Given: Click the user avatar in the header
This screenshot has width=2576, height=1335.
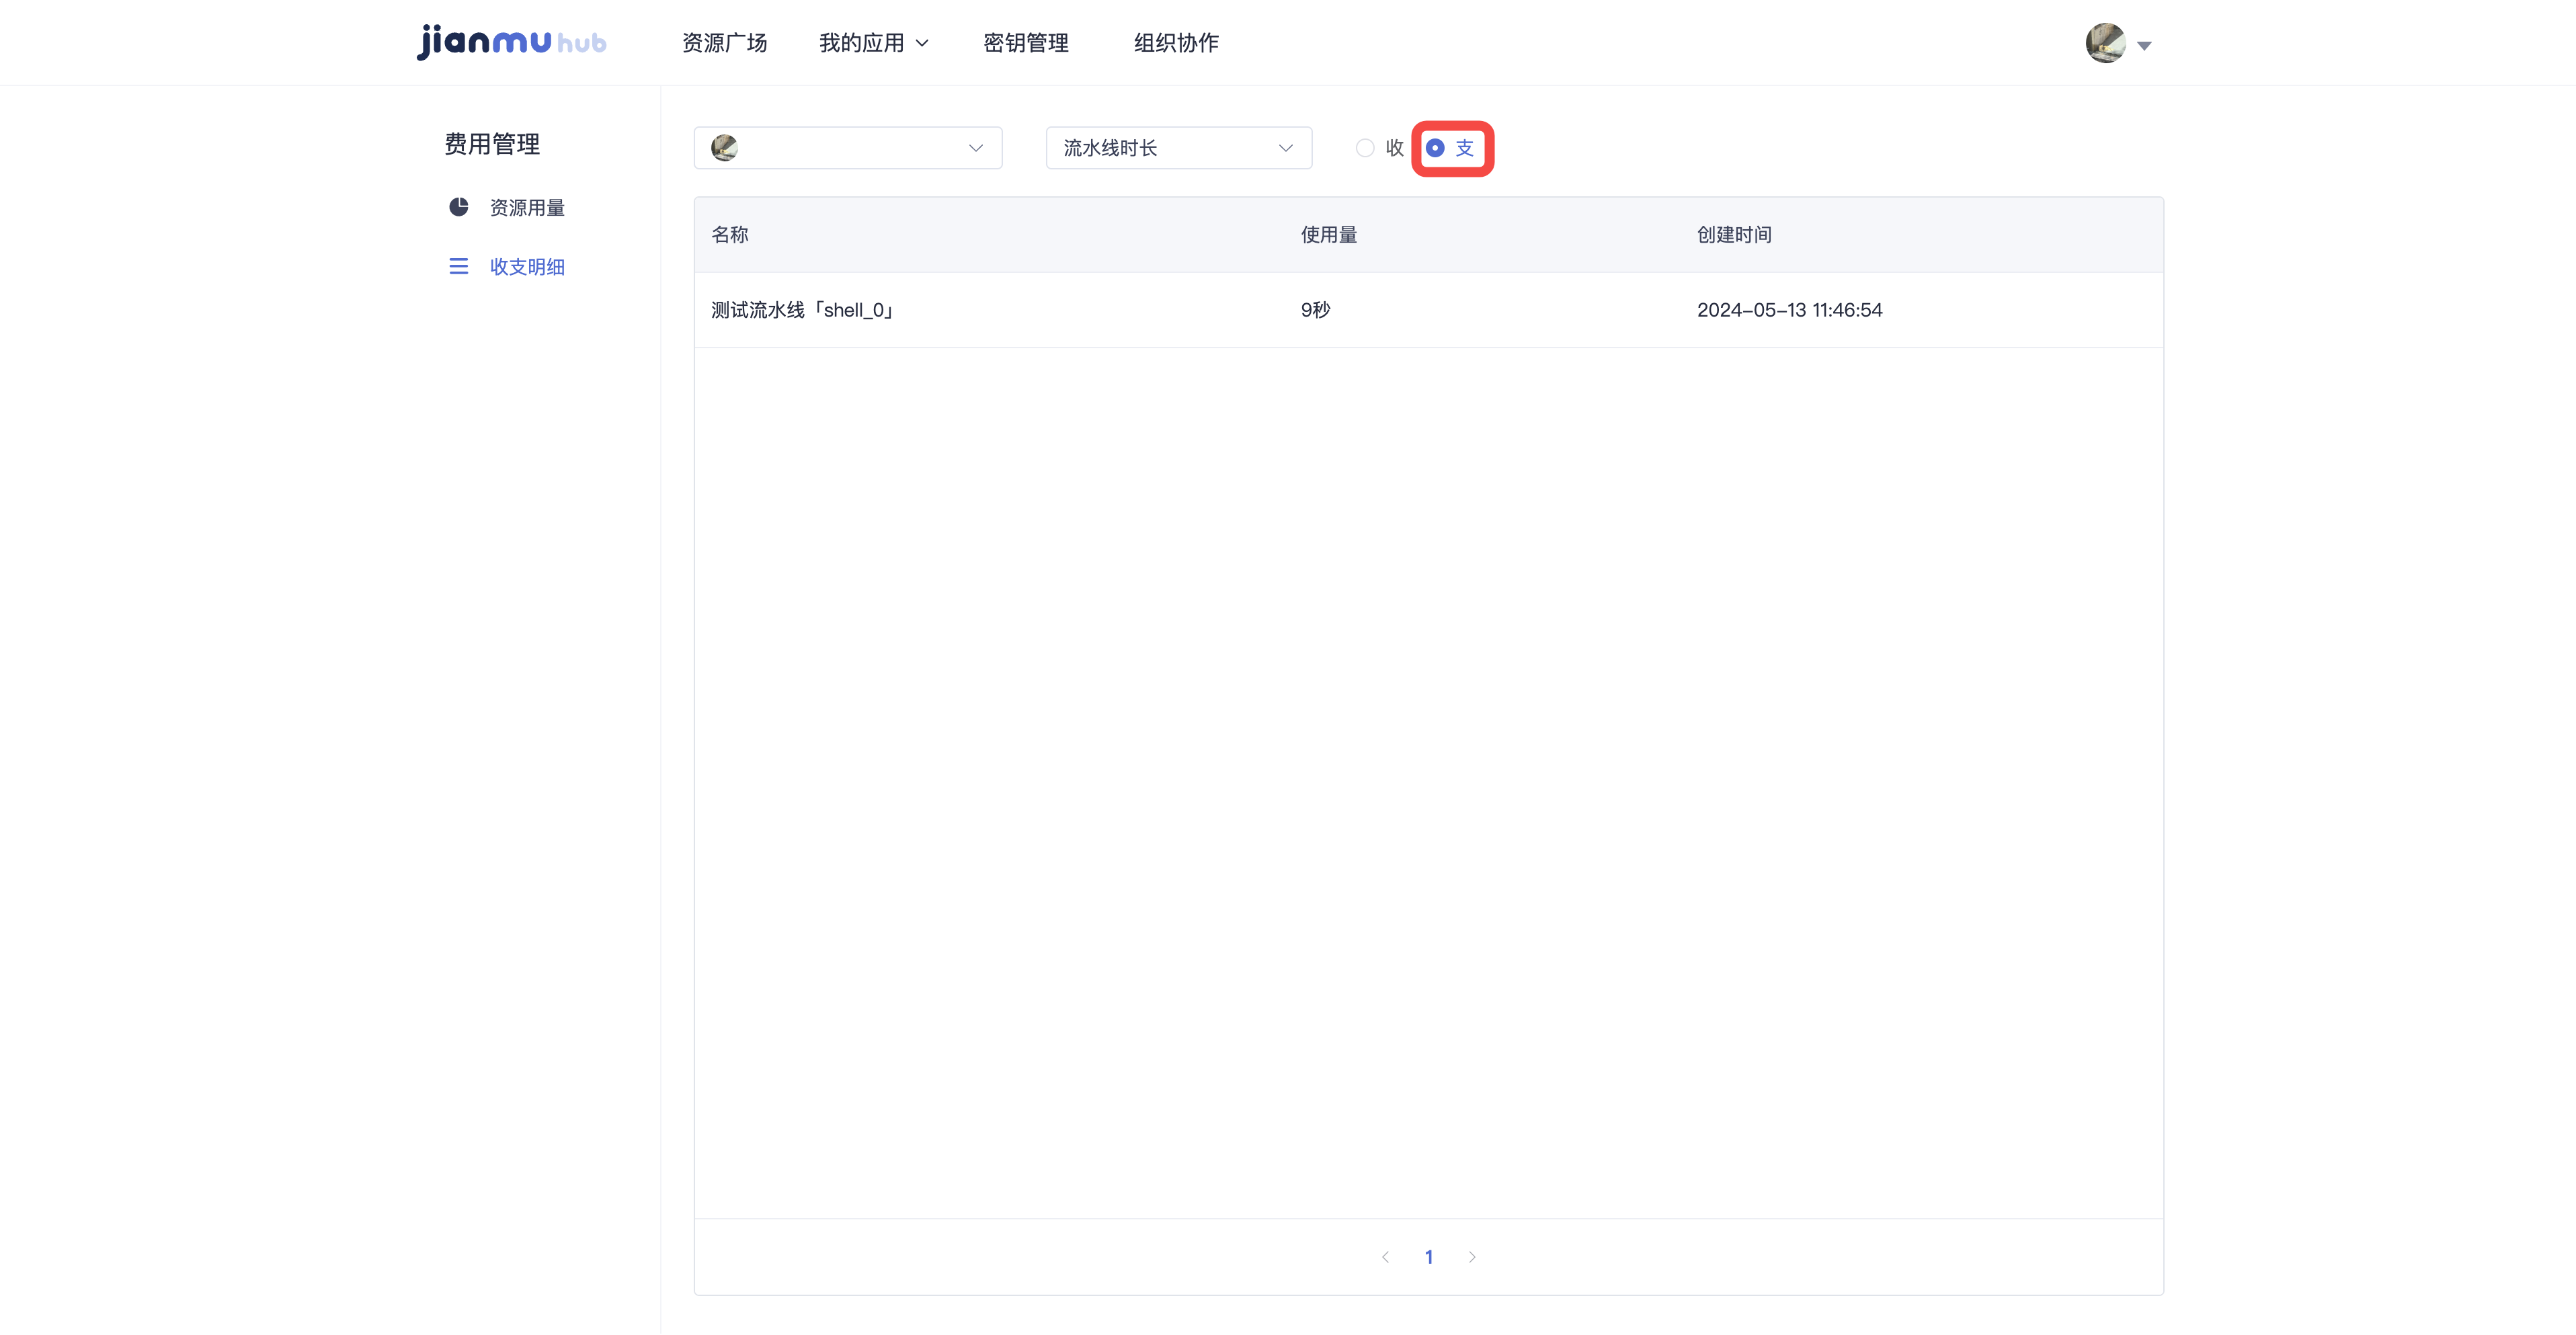Looking at the screenshot, I should click(x=2105, y=43).
